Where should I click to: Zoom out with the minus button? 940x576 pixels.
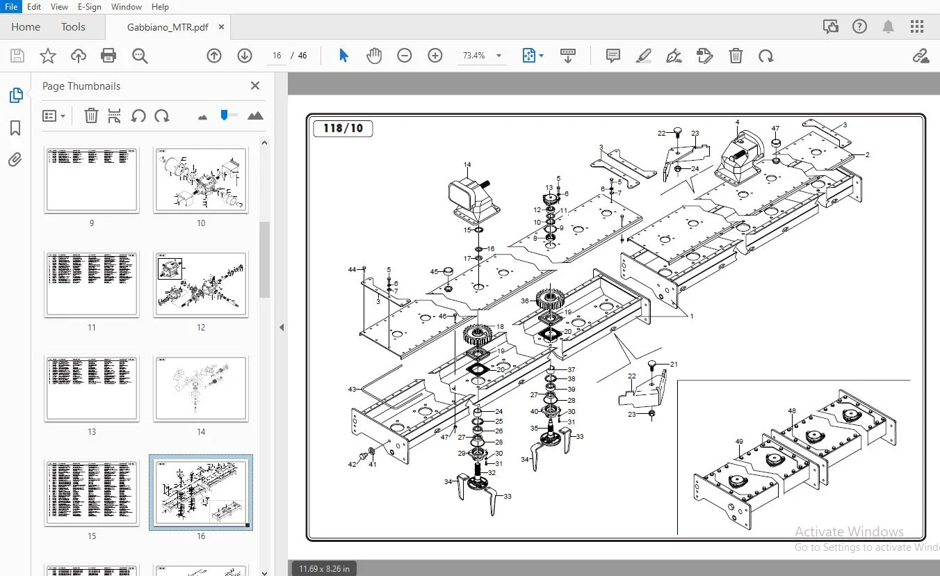tap(405, 56)
